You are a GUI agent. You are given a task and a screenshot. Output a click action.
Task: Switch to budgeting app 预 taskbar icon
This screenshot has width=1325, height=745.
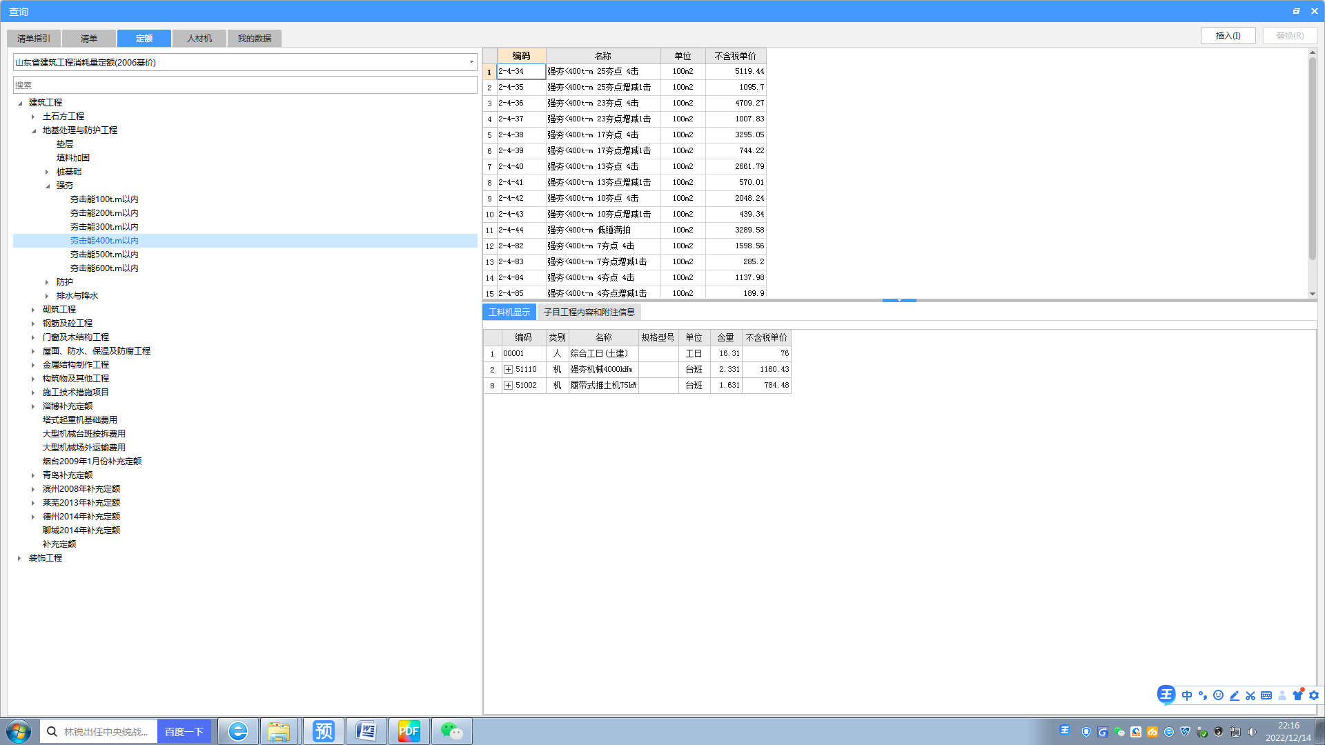pos(323,731)
